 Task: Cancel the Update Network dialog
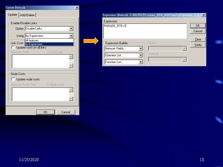point(66,112)
